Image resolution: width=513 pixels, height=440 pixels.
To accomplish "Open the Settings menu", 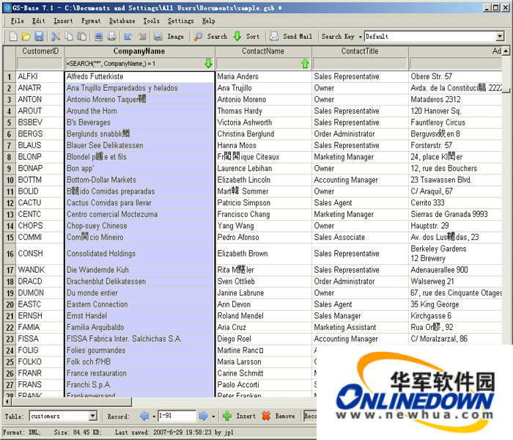I will (180, 21).
